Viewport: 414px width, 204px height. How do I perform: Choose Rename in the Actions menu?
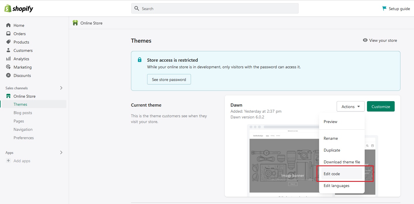(342, 138)
